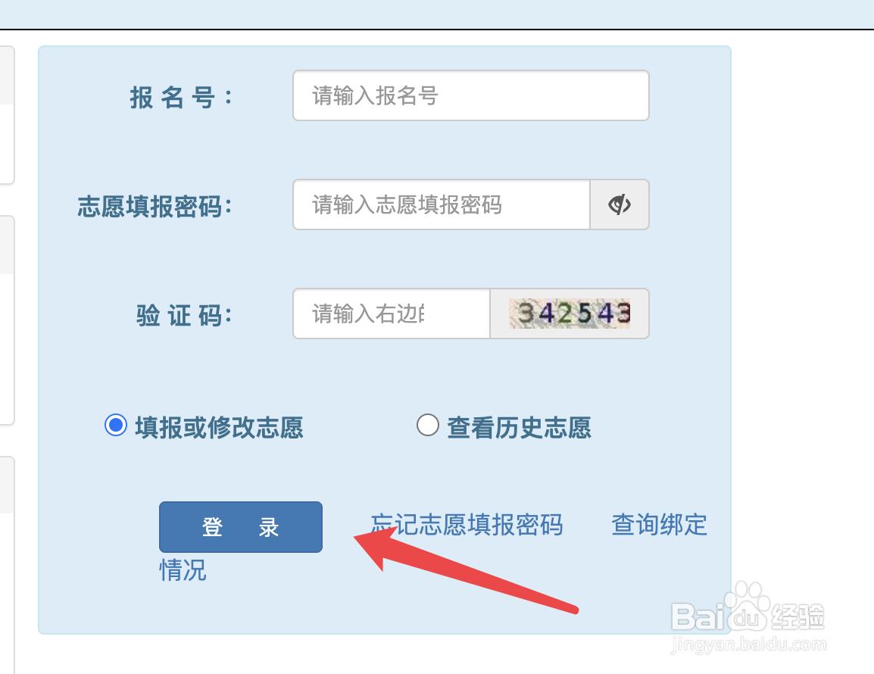Image resolution: width=874 pixels, height=674 pixels.
Task: Select the 查看历史志愿 radio button
Action: [427, 426]
